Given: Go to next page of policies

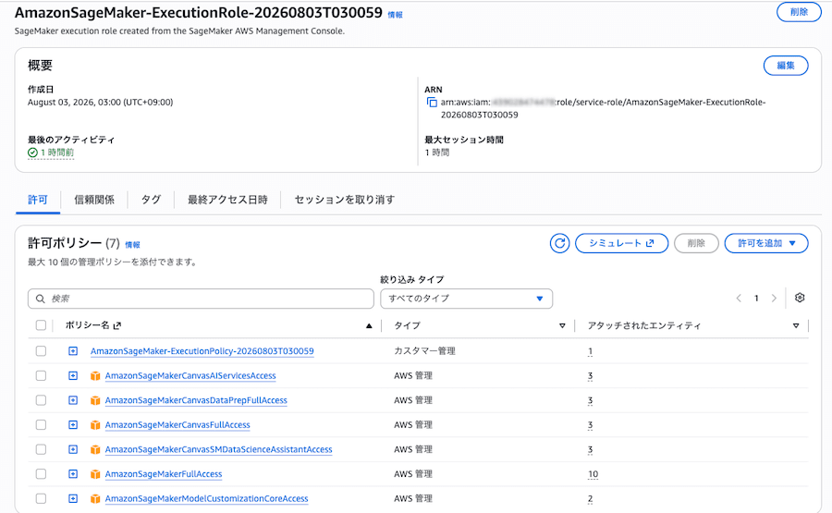Looking at the screenshot, I should click(x=774, y=299).
